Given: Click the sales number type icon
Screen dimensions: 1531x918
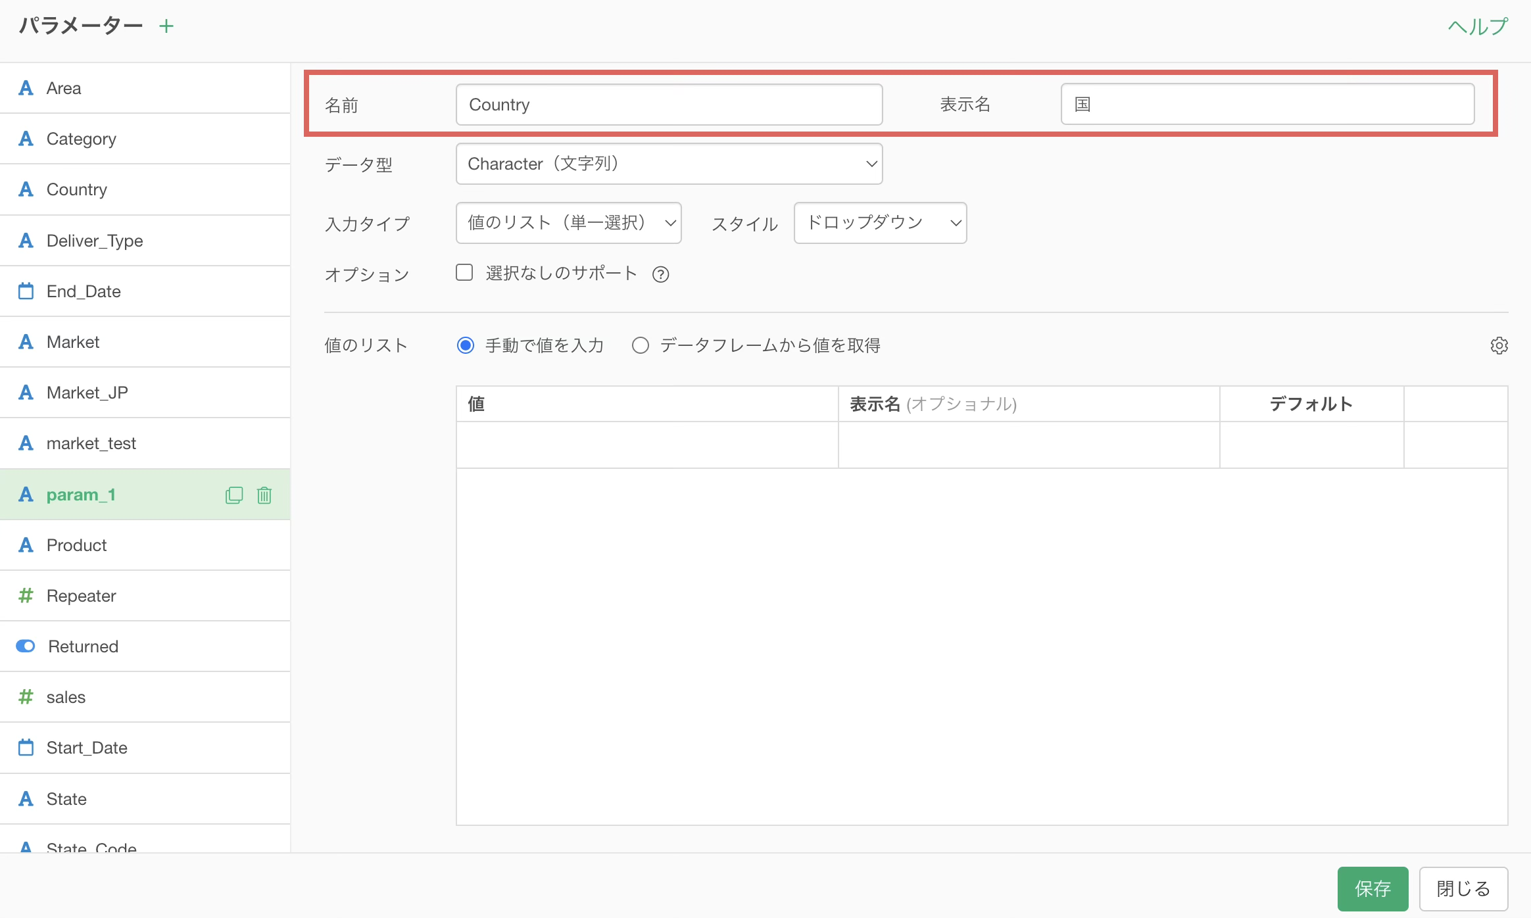Looking at the screenshot, I should pyautogui.click(x=26, y=697).
